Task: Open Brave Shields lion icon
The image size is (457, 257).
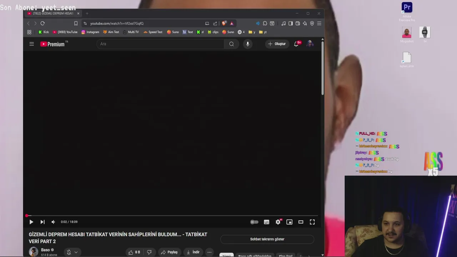Action: click(x=224, y=24)
